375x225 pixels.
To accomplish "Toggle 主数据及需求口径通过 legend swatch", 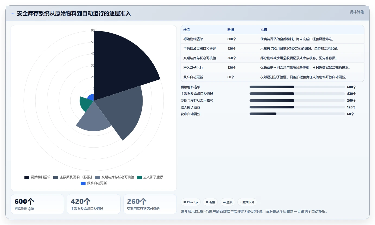I will click(x=56, y=177).
